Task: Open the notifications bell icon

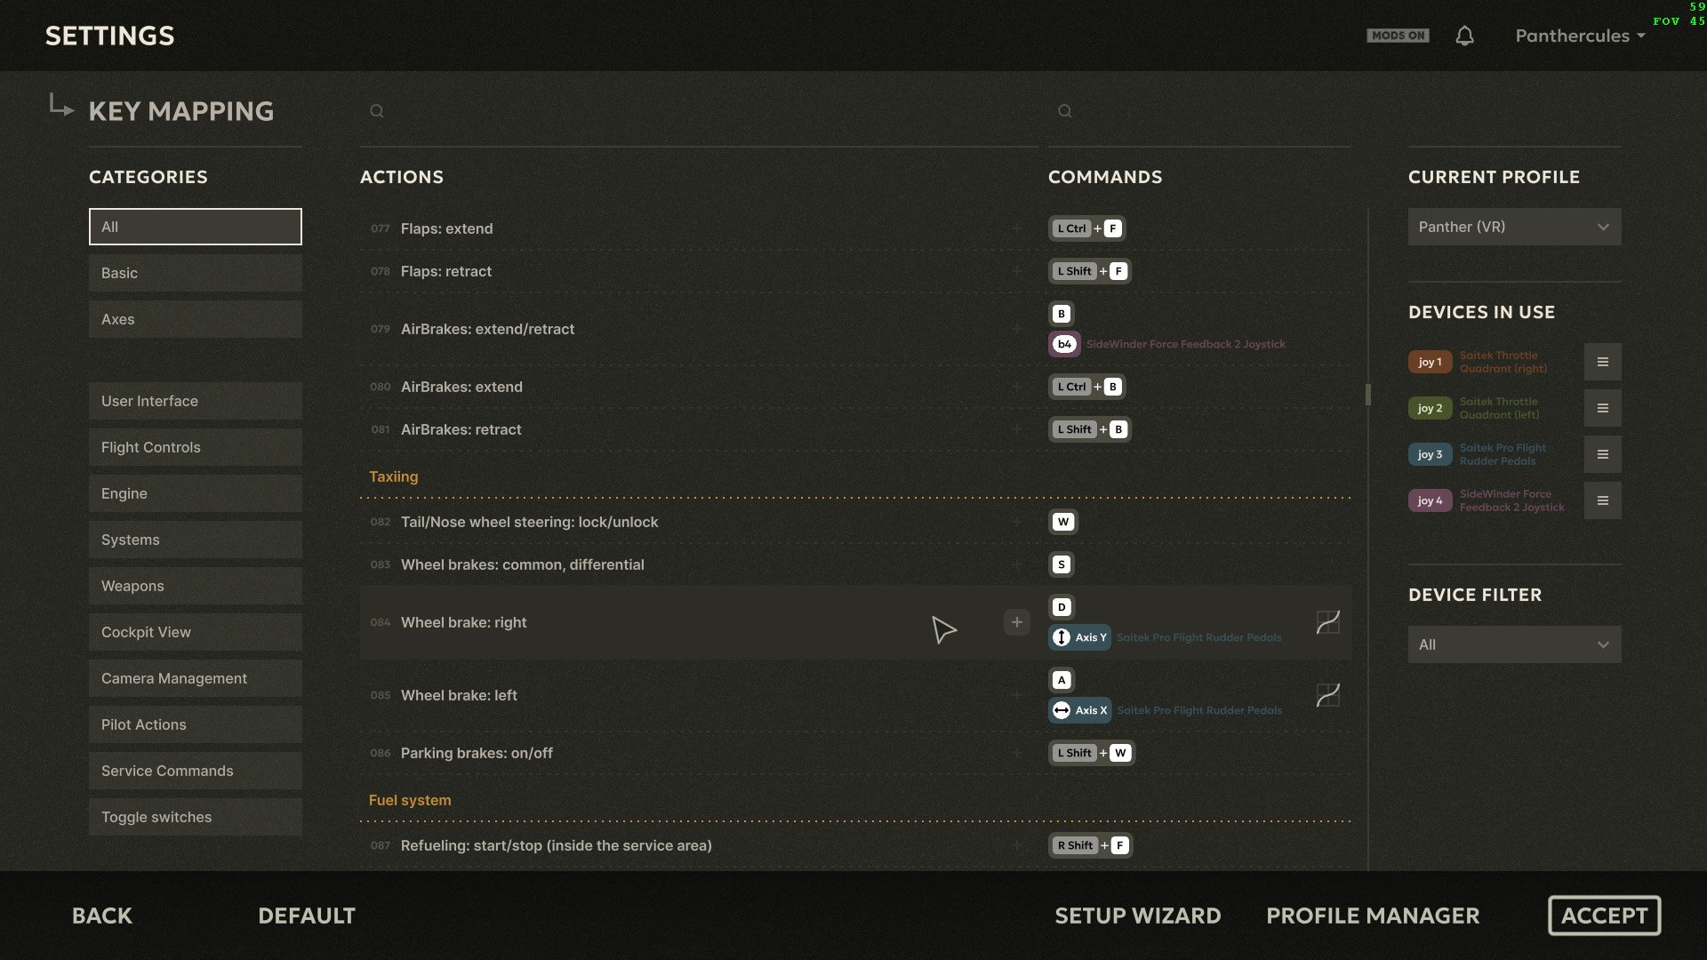Action: coord(1464,36)
